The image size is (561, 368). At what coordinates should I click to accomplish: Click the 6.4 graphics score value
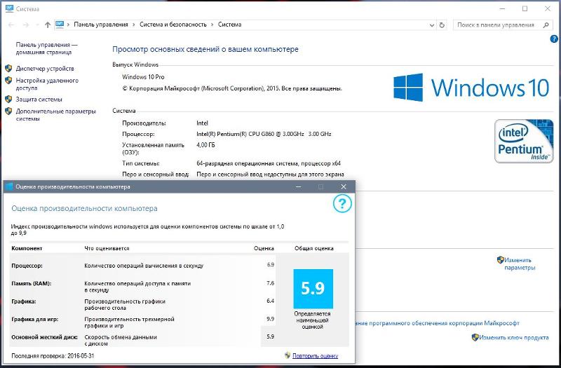click(271, 301)
